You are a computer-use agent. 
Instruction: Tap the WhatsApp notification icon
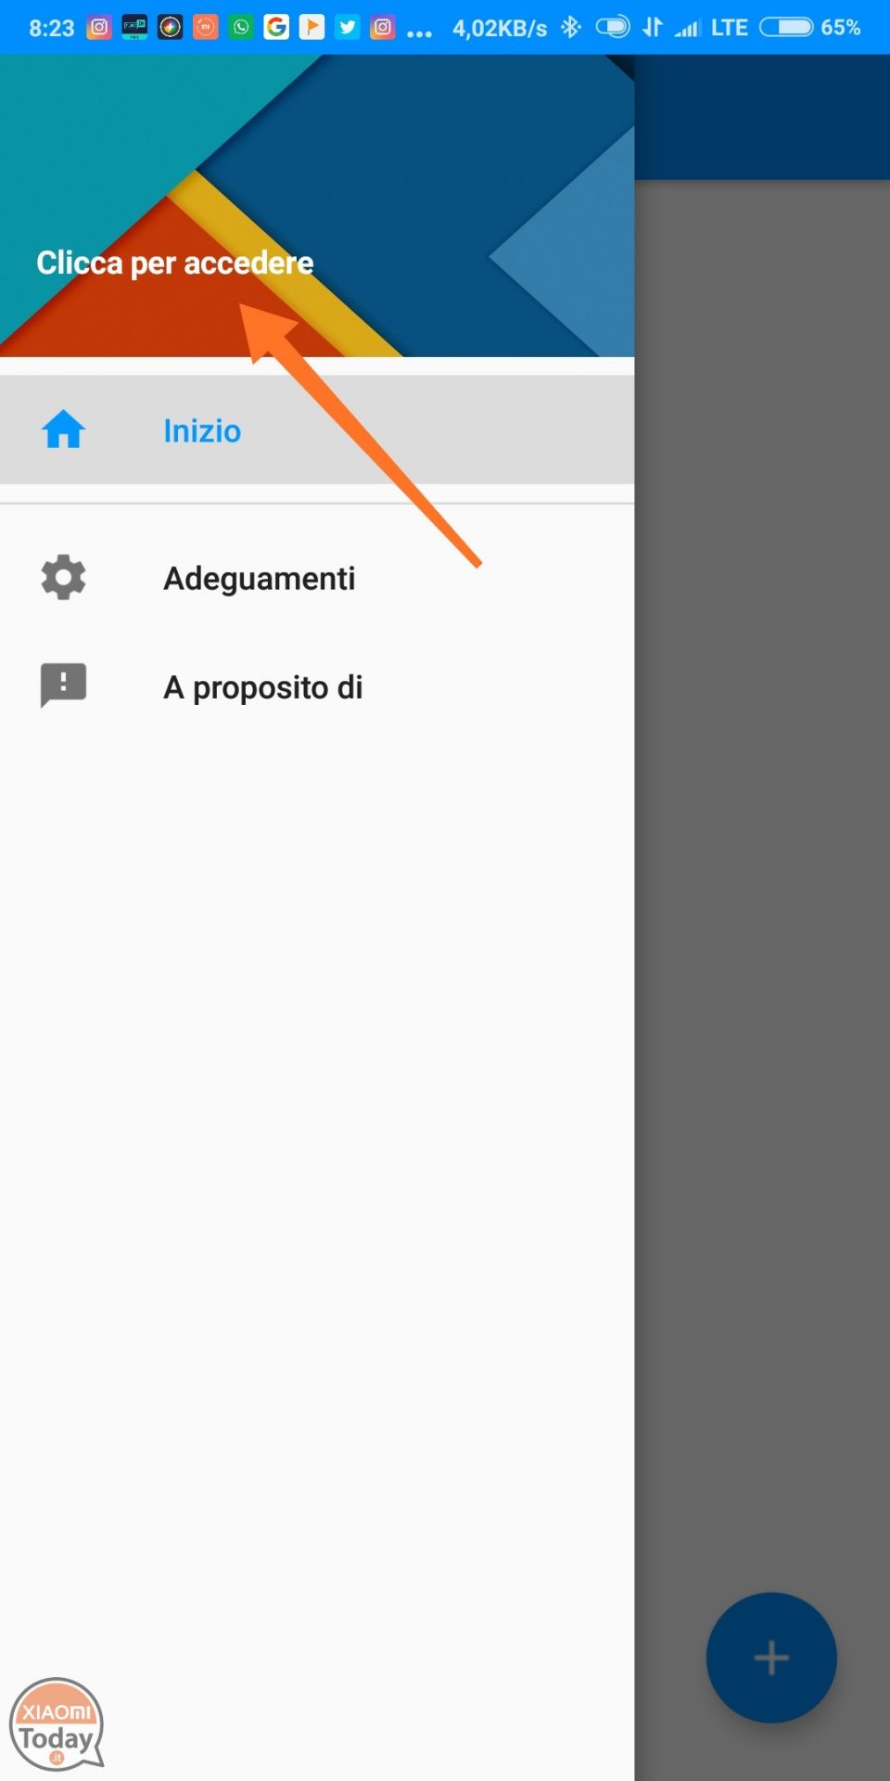pyautogui.click(x=241, y=28)
